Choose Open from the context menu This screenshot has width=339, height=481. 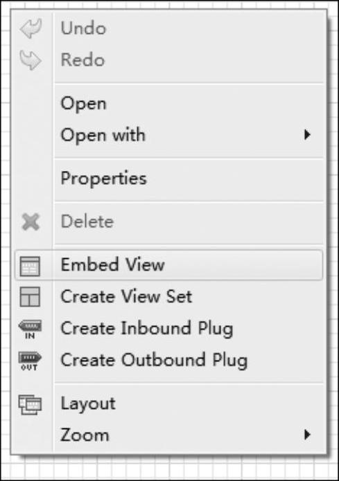(x=84, y=104)
